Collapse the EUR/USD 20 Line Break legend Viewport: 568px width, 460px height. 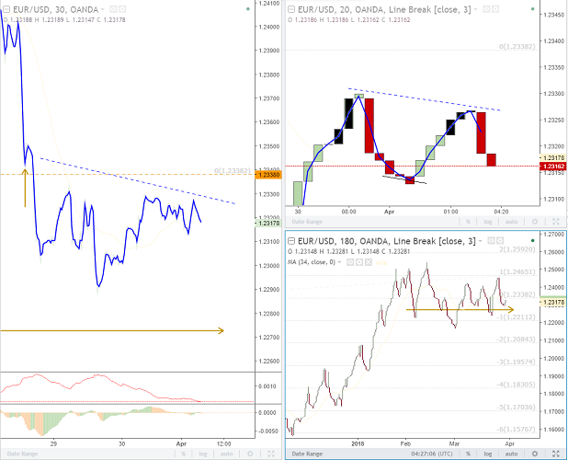291,9
